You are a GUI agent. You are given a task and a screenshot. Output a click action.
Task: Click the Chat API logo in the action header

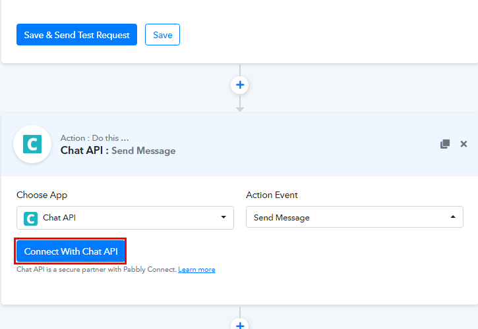32,144
